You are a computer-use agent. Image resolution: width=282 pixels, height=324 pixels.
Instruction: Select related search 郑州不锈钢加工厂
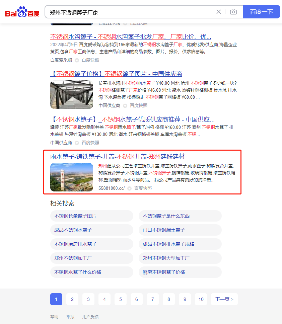click(x=91, y=258)
